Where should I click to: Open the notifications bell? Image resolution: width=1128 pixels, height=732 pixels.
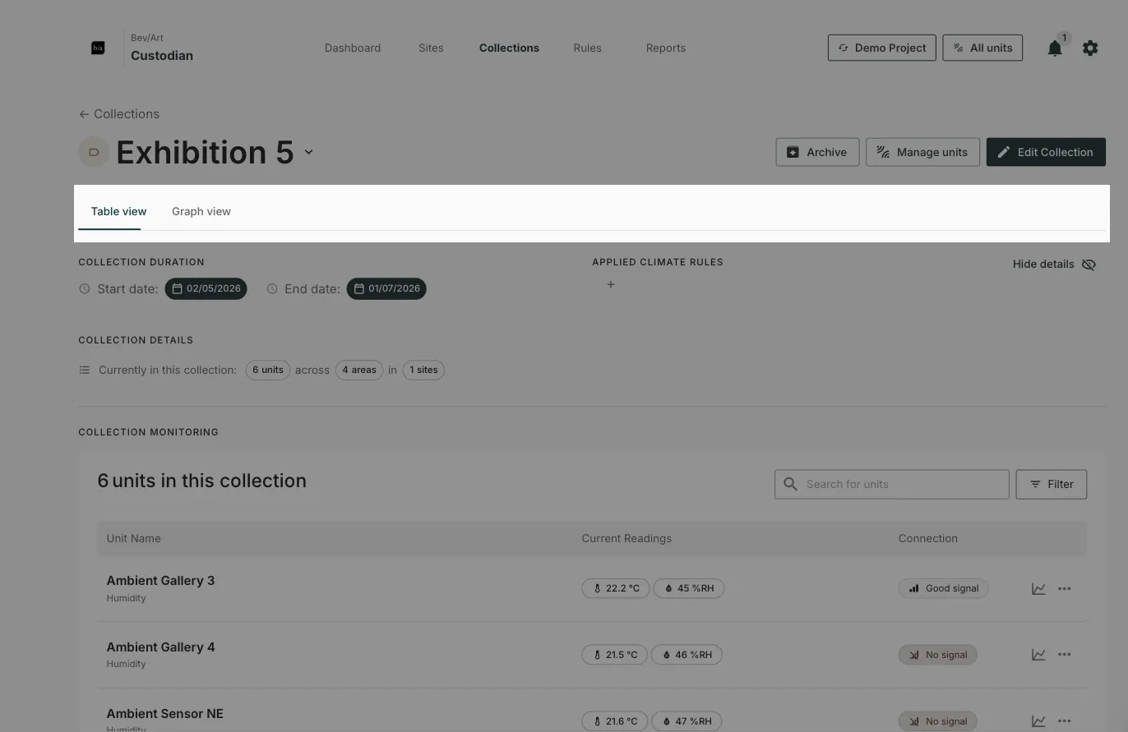point(1055,48)
